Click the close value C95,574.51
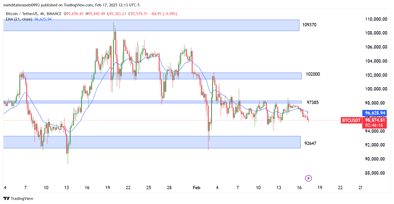Screen dimensions: 394x204 click(138, 14)
